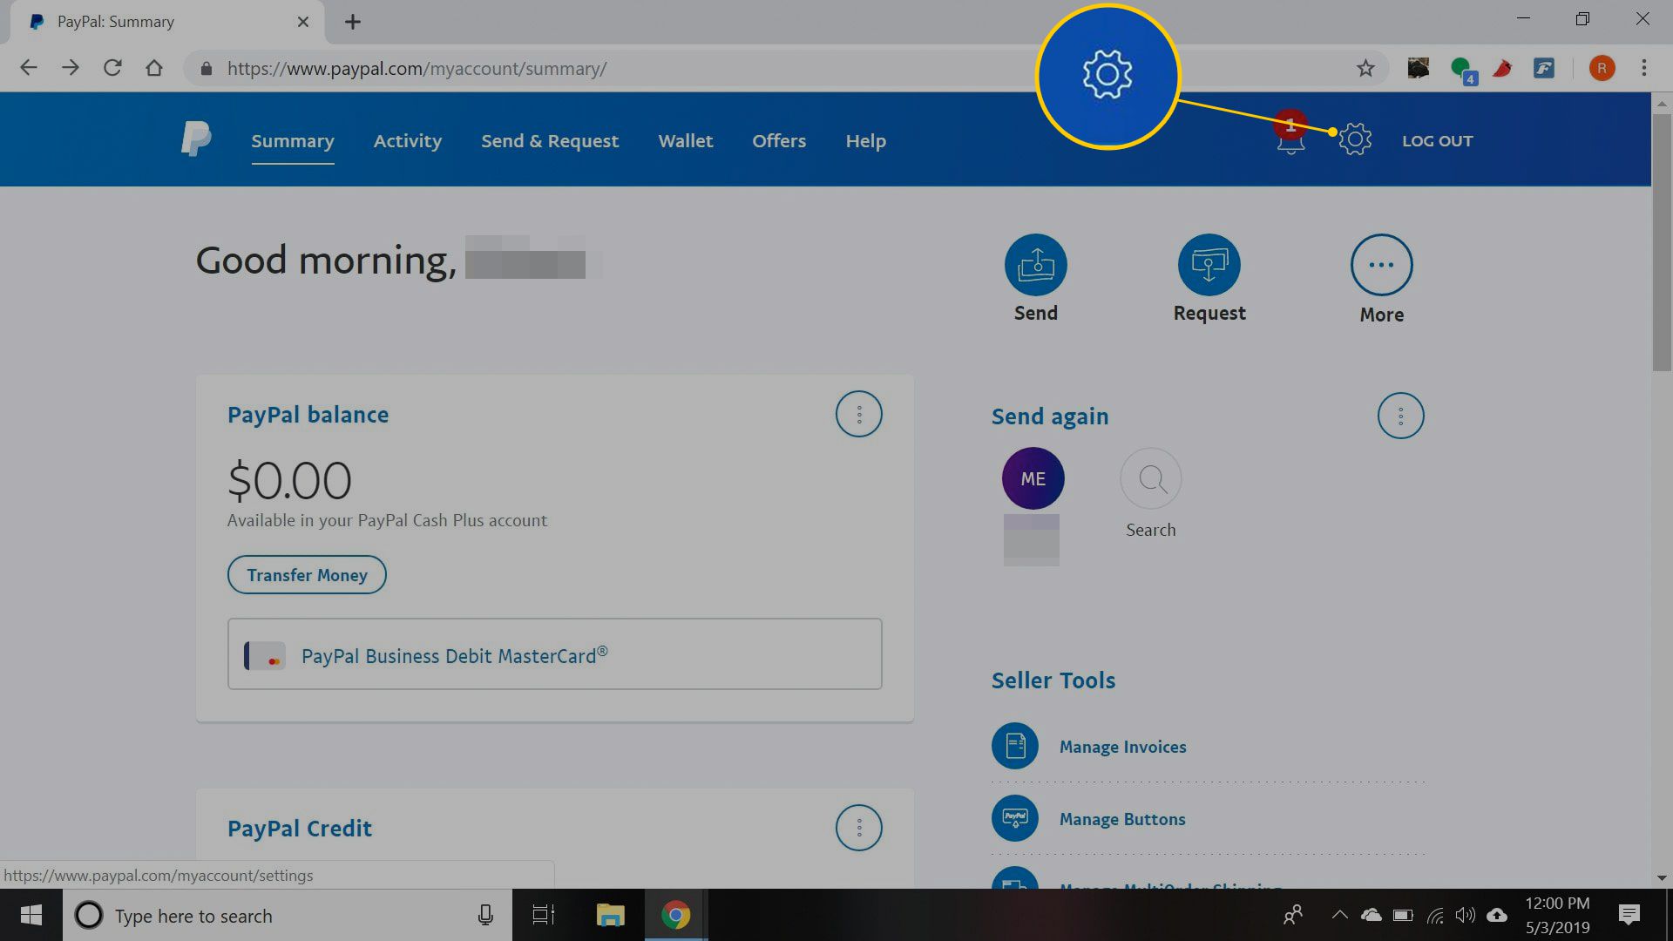Click Log Out link

[x=1438, y=140]
